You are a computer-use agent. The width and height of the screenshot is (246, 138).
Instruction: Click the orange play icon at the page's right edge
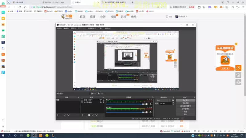point(238,68)
